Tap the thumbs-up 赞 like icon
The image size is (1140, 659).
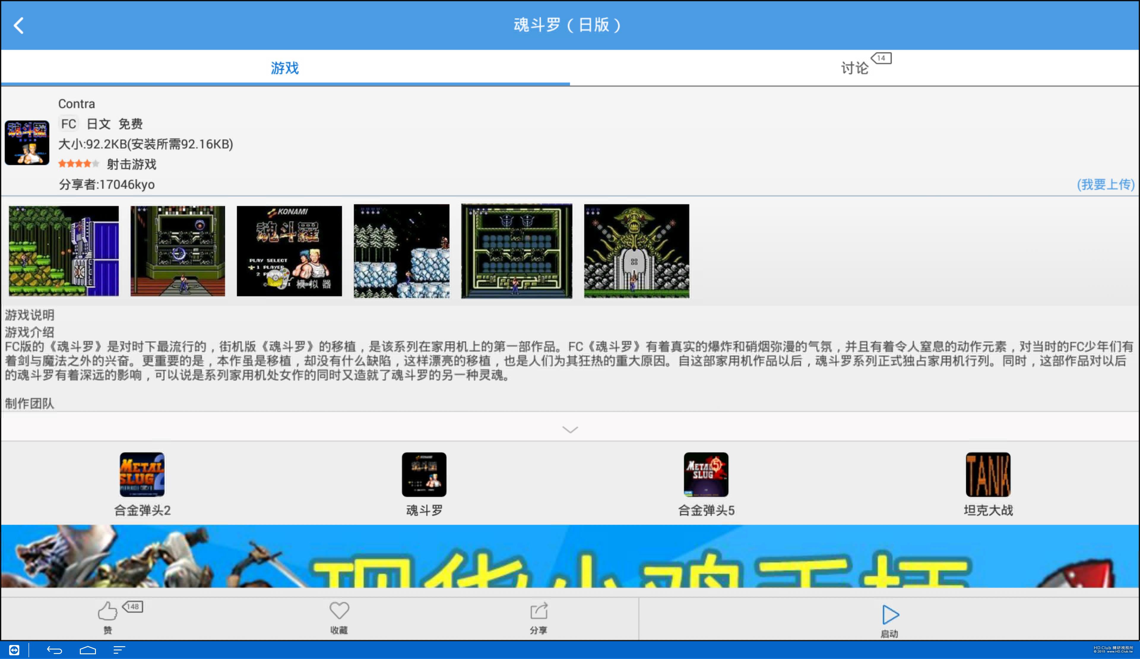[107, 612]
